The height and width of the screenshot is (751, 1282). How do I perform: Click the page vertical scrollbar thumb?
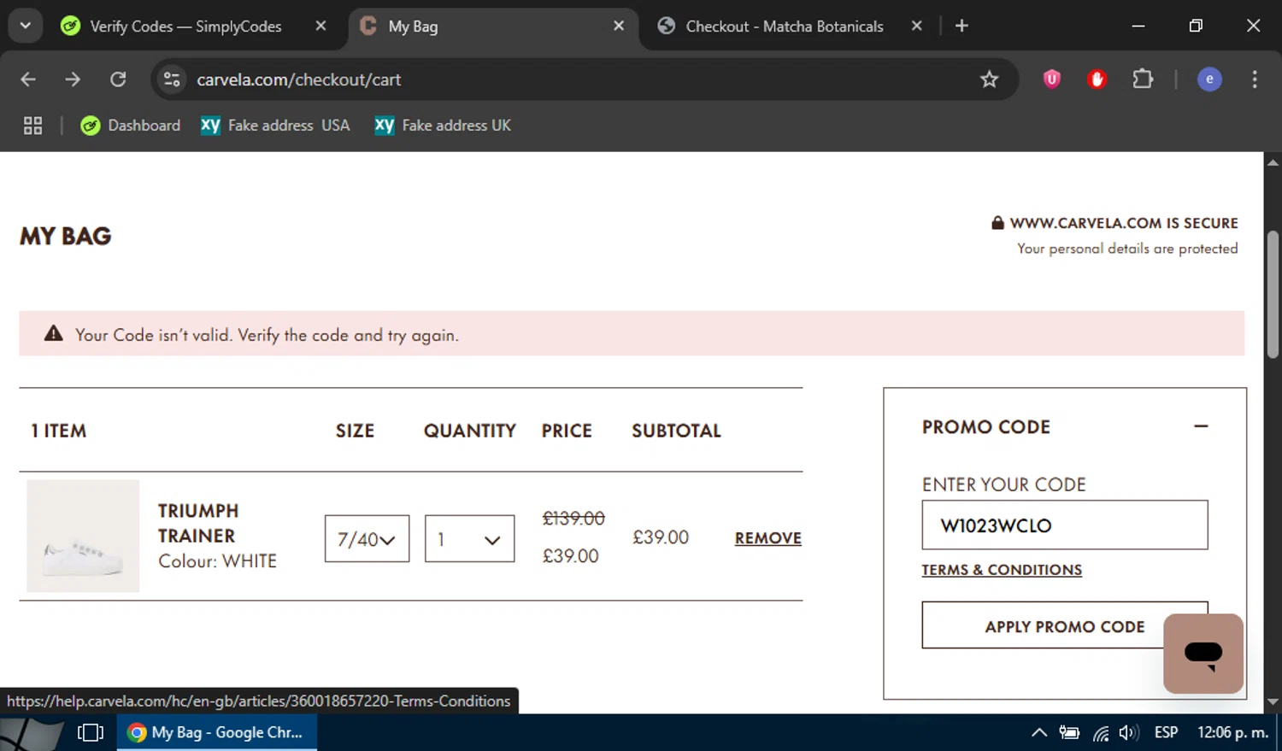point(1273,295)
